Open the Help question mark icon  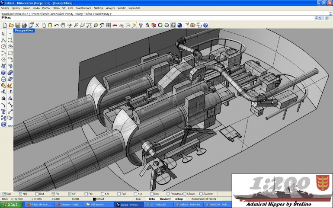pyautogui.click(x=205, y=25)
